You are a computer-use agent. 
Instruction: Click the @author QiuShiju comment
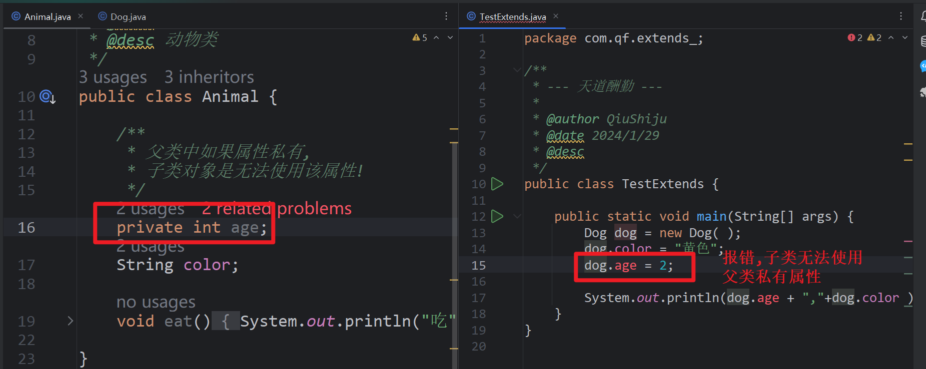(606, 119)
